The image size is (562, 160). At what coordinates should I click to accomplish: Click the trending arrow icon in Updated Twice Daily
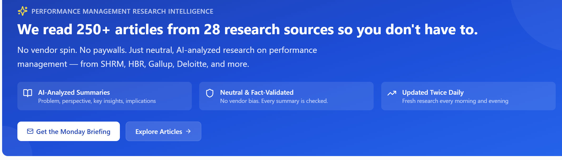click(x=392, y=93)
